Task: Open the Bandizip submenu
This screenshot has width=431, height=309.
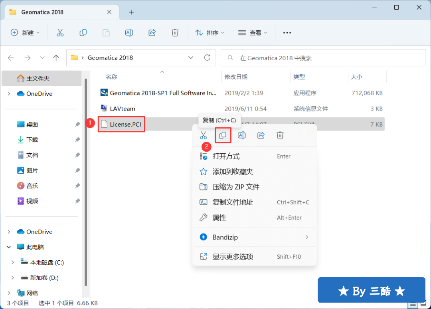Action: tap(255, 237)
